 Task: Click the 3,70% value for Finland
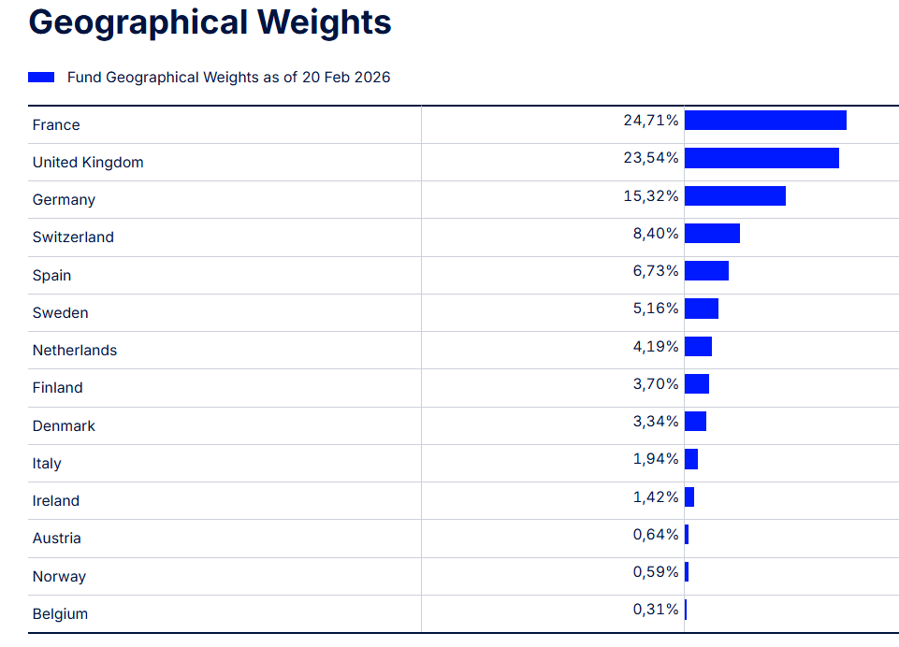click(x=656, y=383)
